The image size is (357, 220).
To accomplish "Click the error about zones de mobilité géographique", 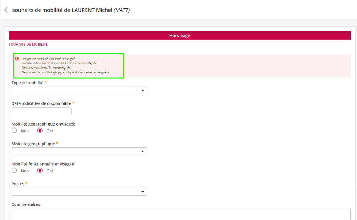I will [65, 72].
